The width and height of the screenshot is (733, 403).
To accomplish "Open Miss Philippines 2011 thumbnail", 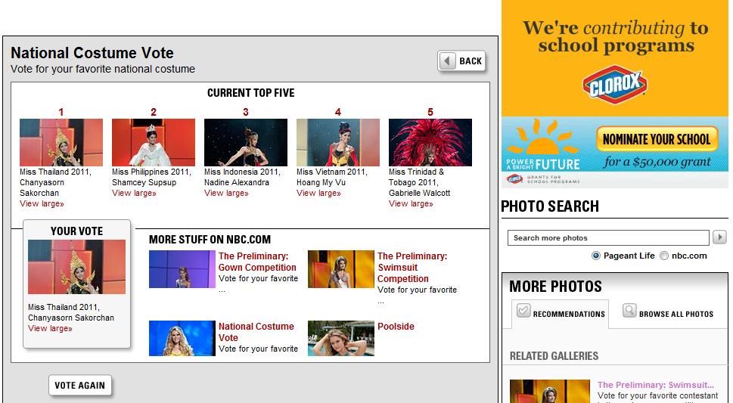I will click(x=154, y=142).
